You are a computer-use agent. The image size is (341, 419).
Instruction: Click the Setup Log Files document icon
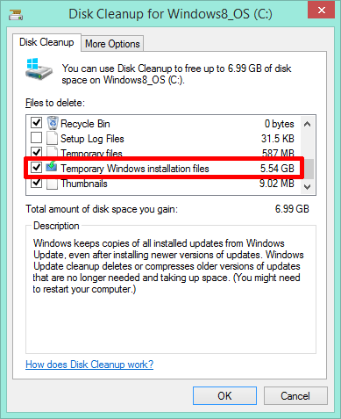click(x=52, y=138)
